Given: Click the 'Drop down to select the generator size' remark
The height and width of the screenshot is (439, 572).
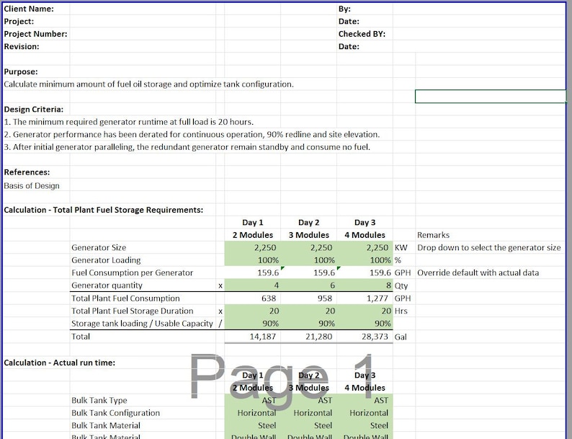Looking at the screenshot, I should 489,247.
